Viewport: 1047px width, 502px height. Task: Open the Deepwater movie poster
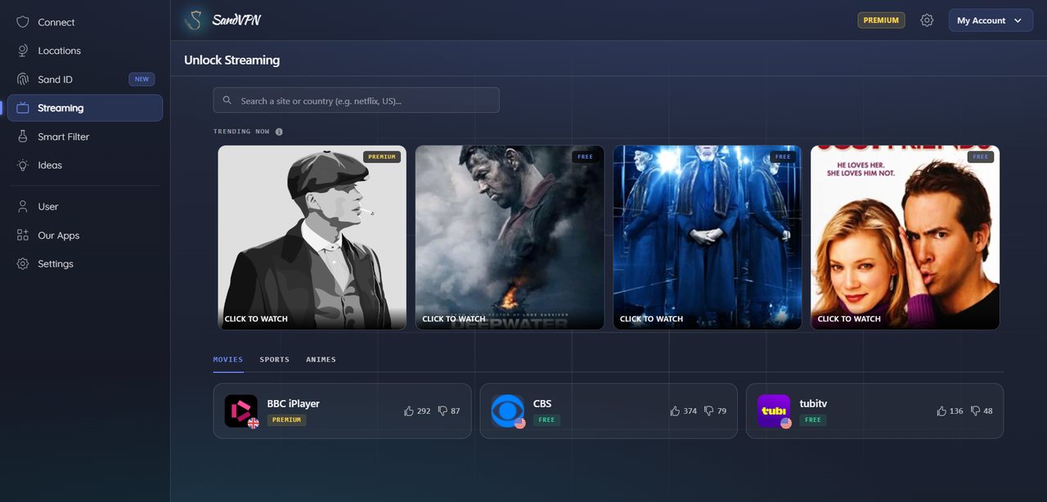pyautogui.click(x=510, y=238)
